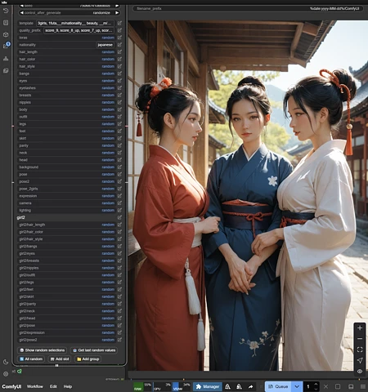Open the node library cube icon
Viewport: 368px width, 392px height.
coord(6,34)
